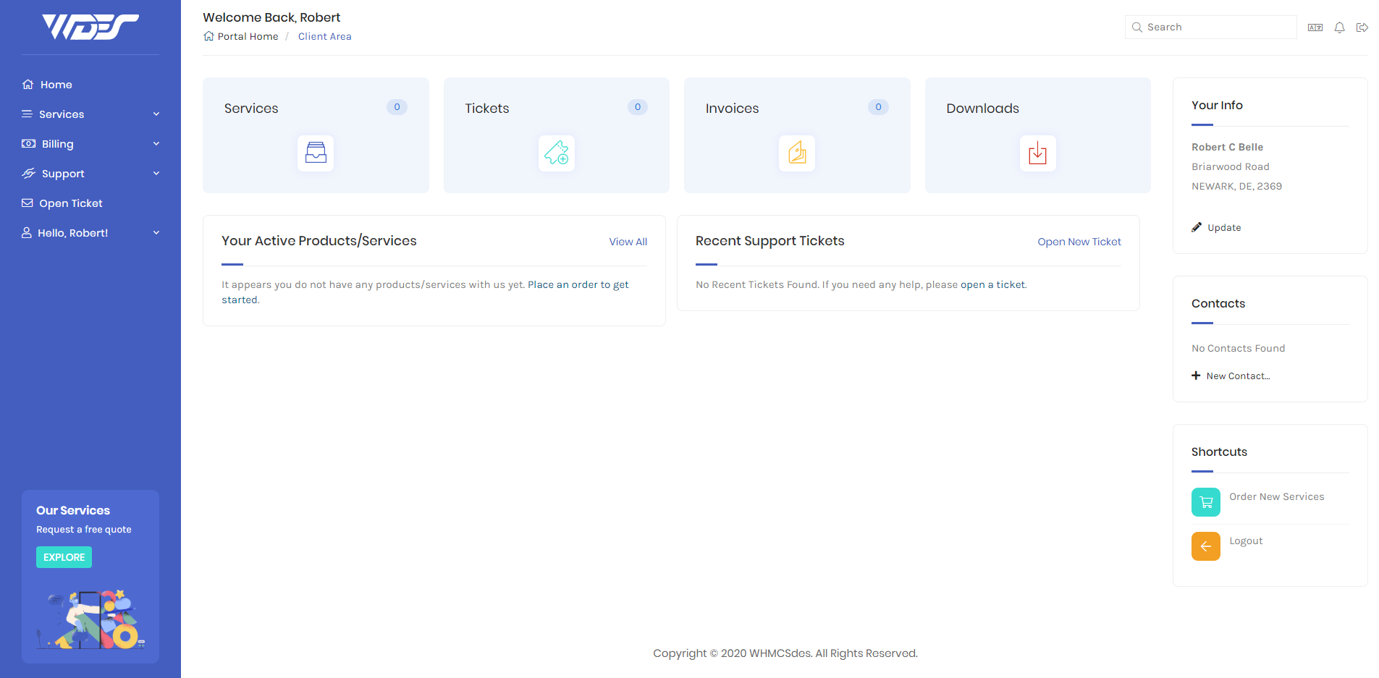Click Open New Ticket link
The width and height of the screenshot is (1379, 678).
(1079, 242)
